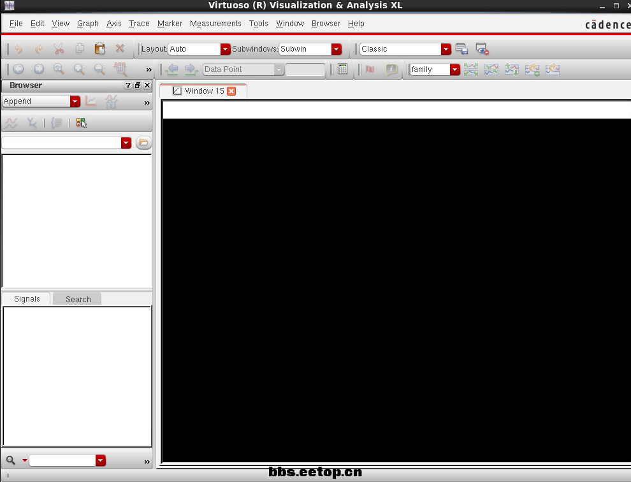Click the Paste clipboard icon
Image resolution: width=631 pixels, height=482 pixels.
(x=100, y=48)
